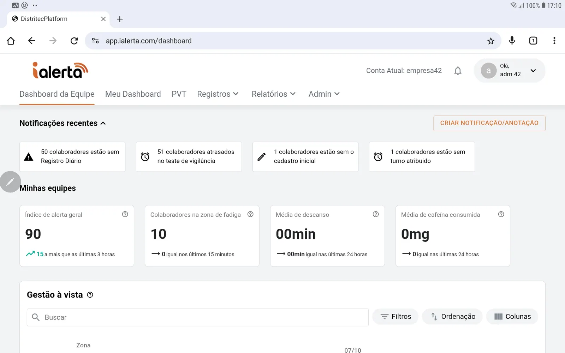
Task: Click the 17:10 clock in status bar
Action: click(554, 6)
